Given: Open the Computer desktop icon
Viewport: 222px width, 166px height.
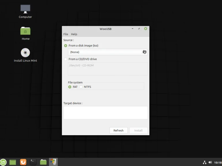Looking at the screenshot, I should (x=25, y=9).
